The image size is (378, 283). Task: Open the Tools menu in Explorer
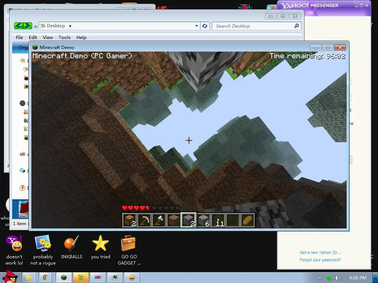pyautogui.click(x=64, y=37)
